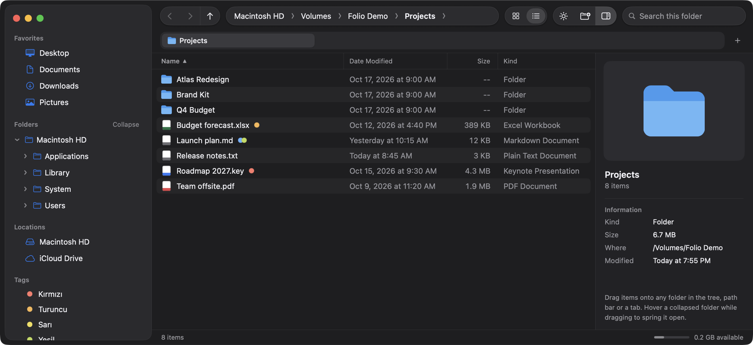Select the Q4 Budget folder icon

pos(166,110)
